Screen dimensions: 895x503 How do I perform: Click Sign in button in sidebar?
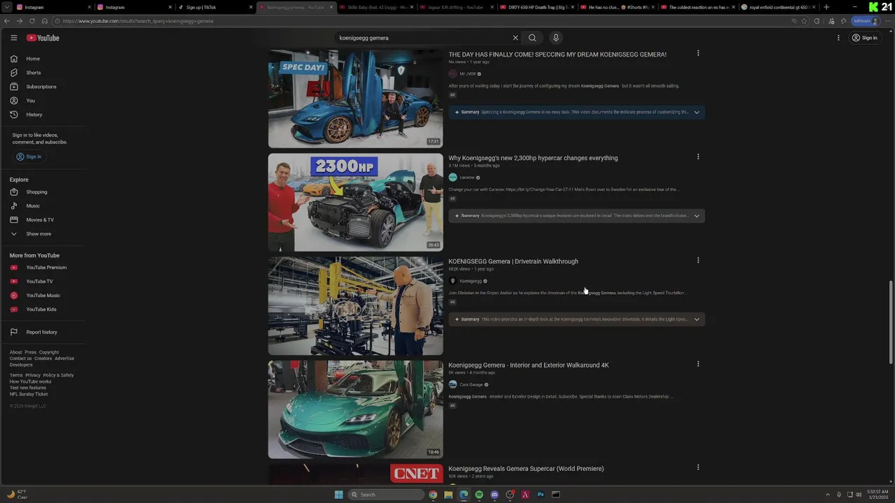(x=29, y=156)
